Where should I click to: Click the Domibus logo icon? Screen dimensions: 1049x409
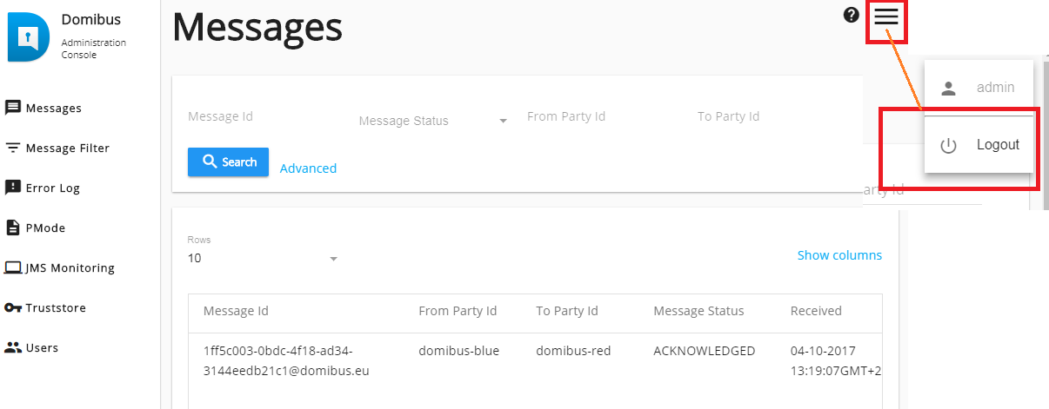[x=29, y=36]
